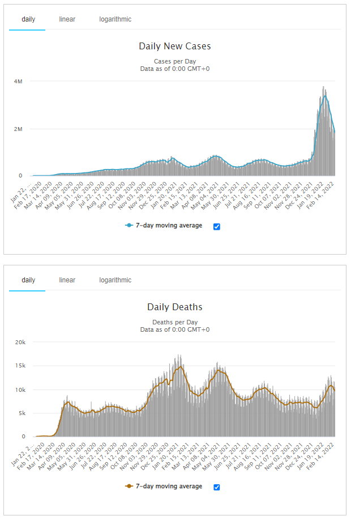Image resolution: width=351 pixels, height=520 pixels.
Task: Open logarithmic tab of Daily Deaths chart
Action: (115, 280)
